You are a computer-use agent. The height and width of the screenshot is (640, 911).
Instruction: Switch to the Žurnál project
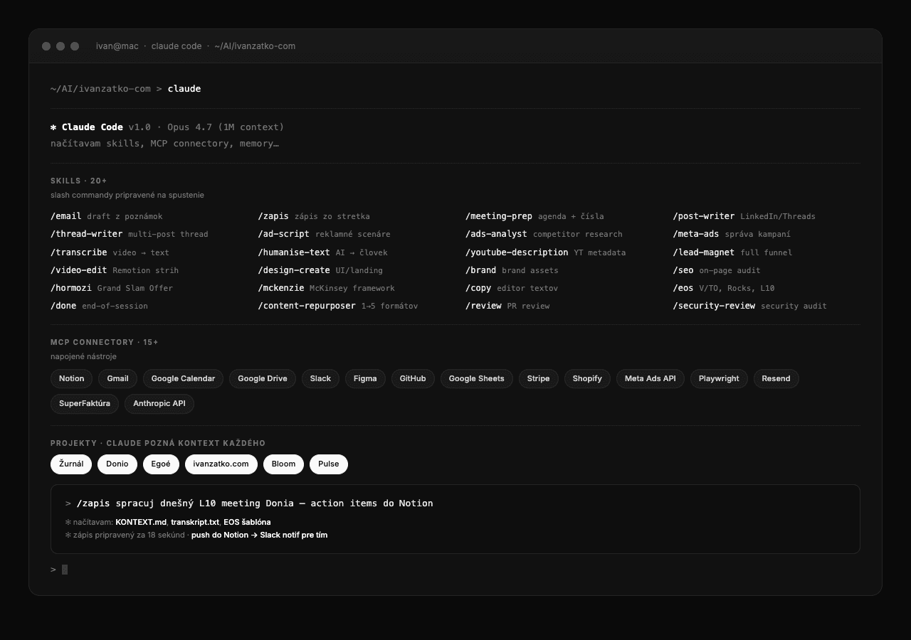71,464
